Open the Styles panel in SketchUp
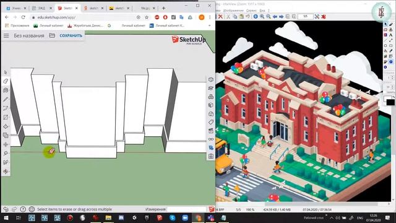The height and width of the screenshot is (223, 396). point(211,114)
